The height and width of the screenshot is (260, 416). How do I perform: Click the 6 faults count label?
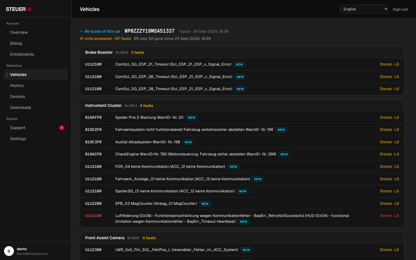tap(149, 238)
